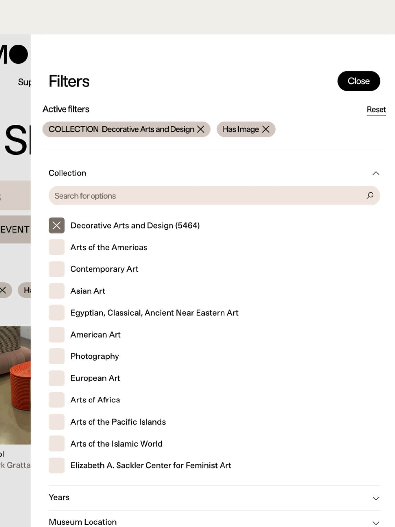The image size is (395, 527).
Task: Click the magnifier icon in options search
Action: tap(370, 196)
